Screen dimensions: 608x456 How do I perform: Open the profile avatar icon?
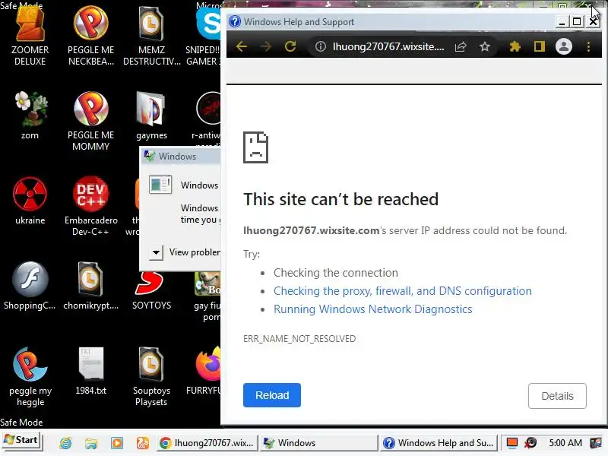coord(564,46)
